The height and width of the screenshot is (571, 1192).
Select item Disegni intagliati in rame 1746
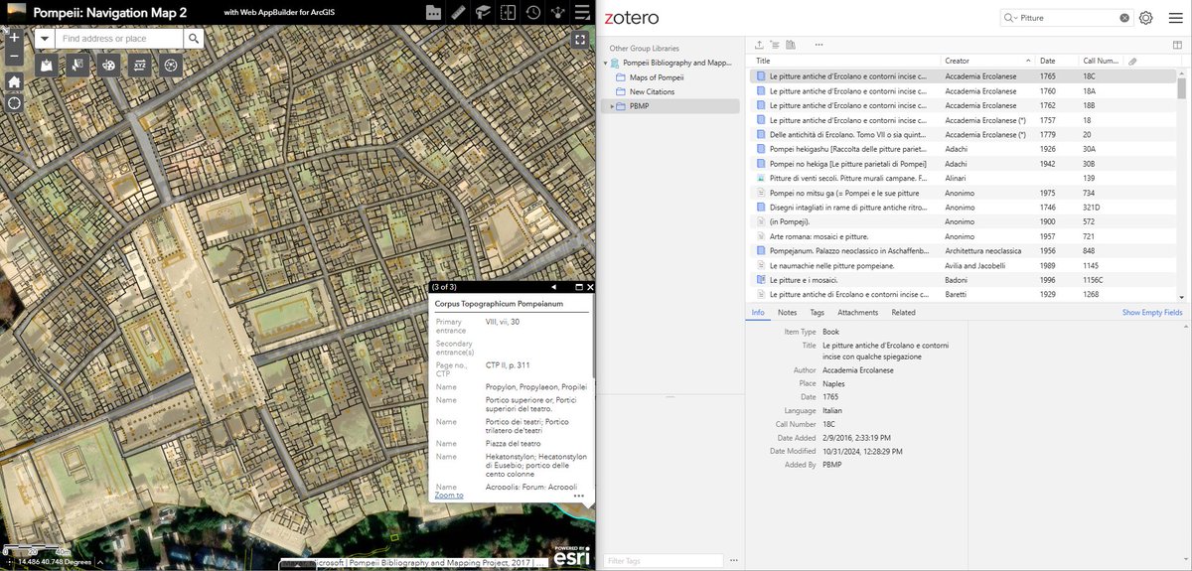click(x=964, y=208)
